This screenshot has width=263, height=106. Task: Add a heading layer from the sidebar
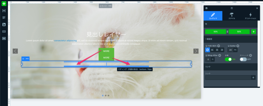(4, 11)
